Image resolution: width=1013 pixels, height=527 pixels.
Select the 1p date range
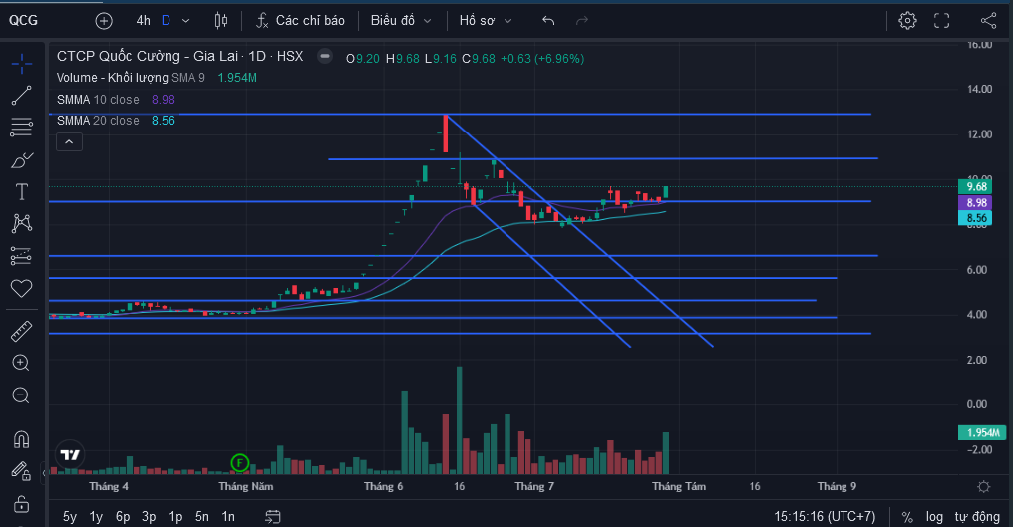(x=175, y=517)
